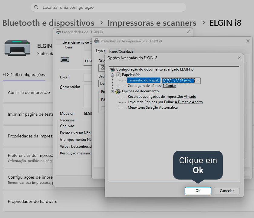This screenshot has height=218, width=254.
Task: Click the printer icon at the tree root
Action: coord(112,69)
